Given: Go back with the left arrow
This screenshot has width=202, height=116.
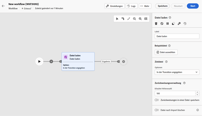Looking at the screenshot, I should [x=3, y=6].
